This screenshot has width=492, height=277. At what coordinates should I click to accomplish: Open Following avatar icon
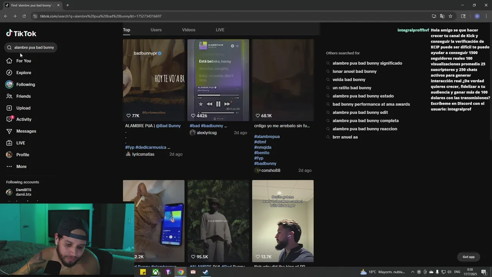click(9, 85)
